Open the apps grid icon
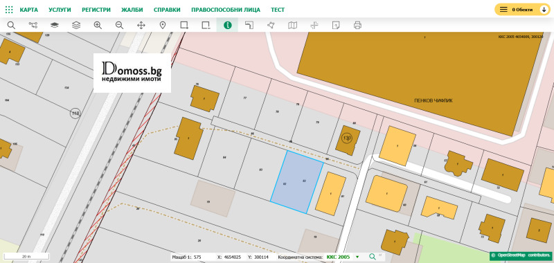Image resolution: width=554 pixels, height=263 pixels. pos(9,10)
